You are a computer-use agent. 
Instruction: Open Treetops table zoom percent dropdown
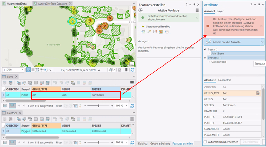pos(126,142)
